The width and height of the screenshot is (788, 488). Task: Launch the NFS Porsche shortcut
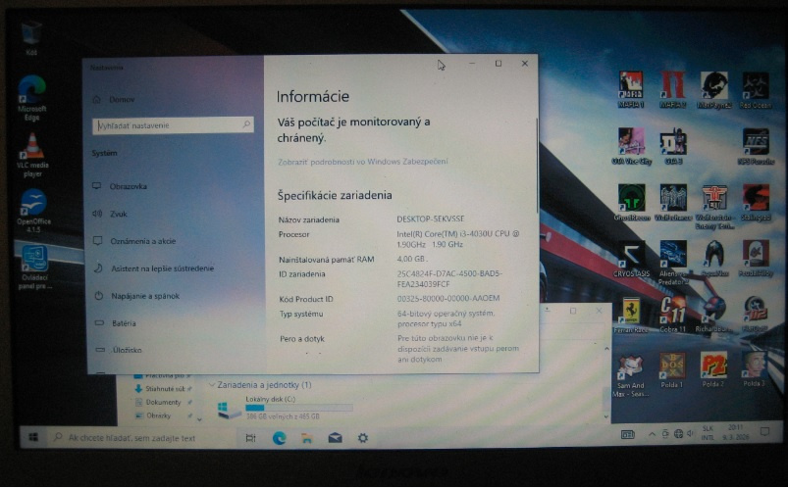coord(756,146)
